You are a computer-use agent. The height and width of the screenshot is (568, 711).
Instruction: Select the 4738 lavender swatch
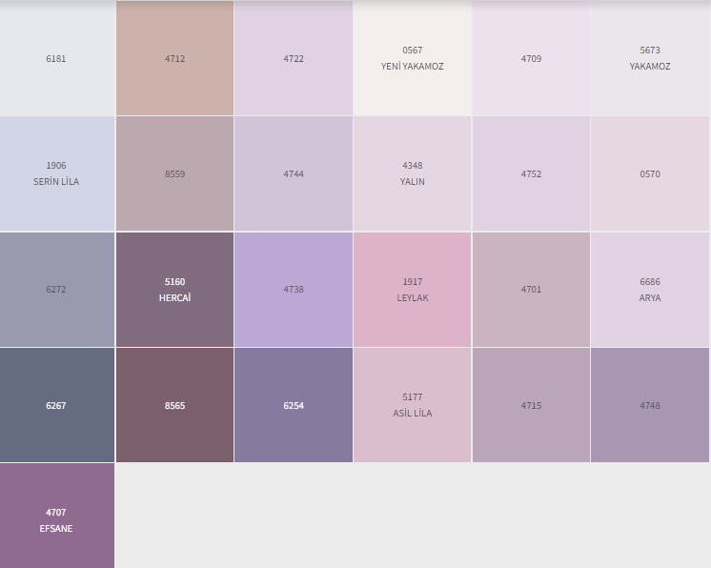click(294, 290)
